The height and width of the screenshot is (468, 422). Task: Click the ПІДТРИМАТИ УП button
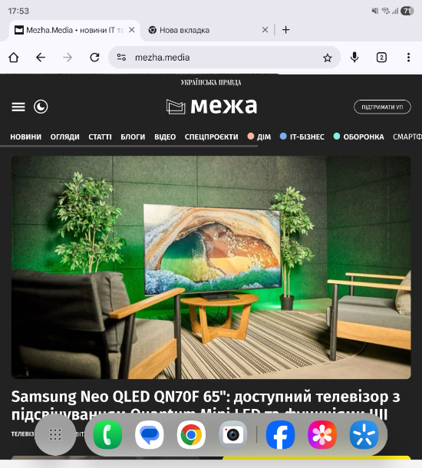pos(382,107)
